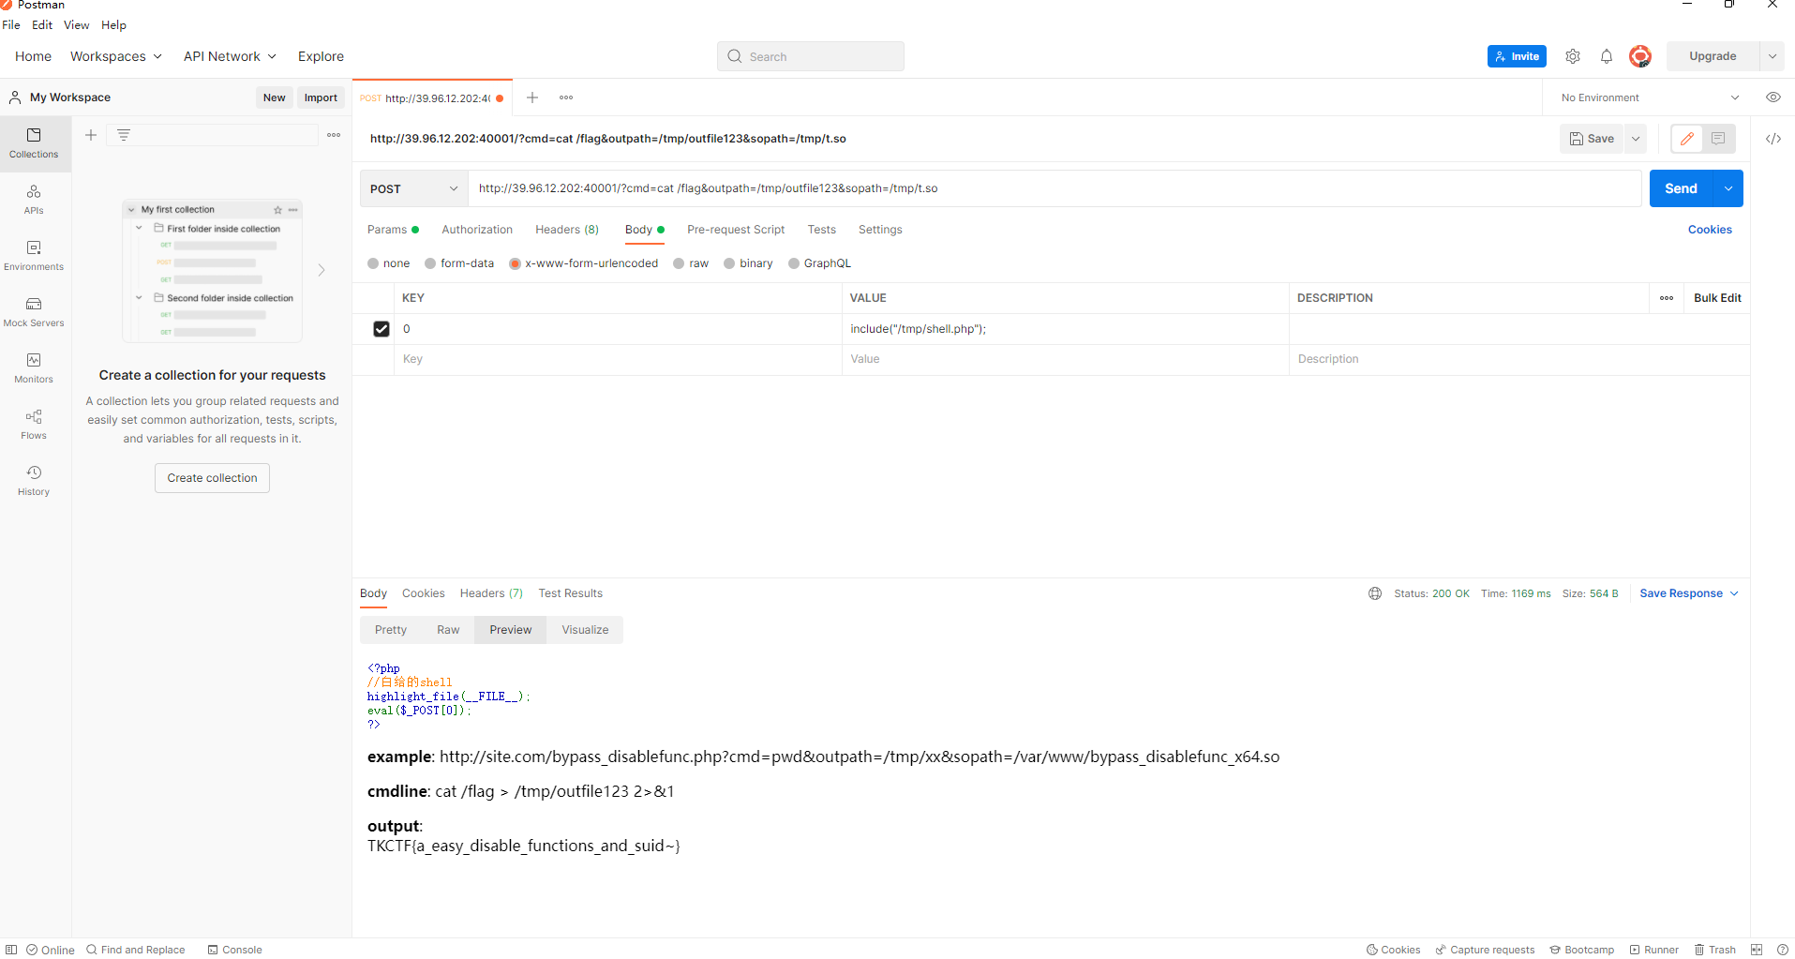Open the Cookies link under Send
Screen dimensions: 1795x959
tap(1710, 230)
